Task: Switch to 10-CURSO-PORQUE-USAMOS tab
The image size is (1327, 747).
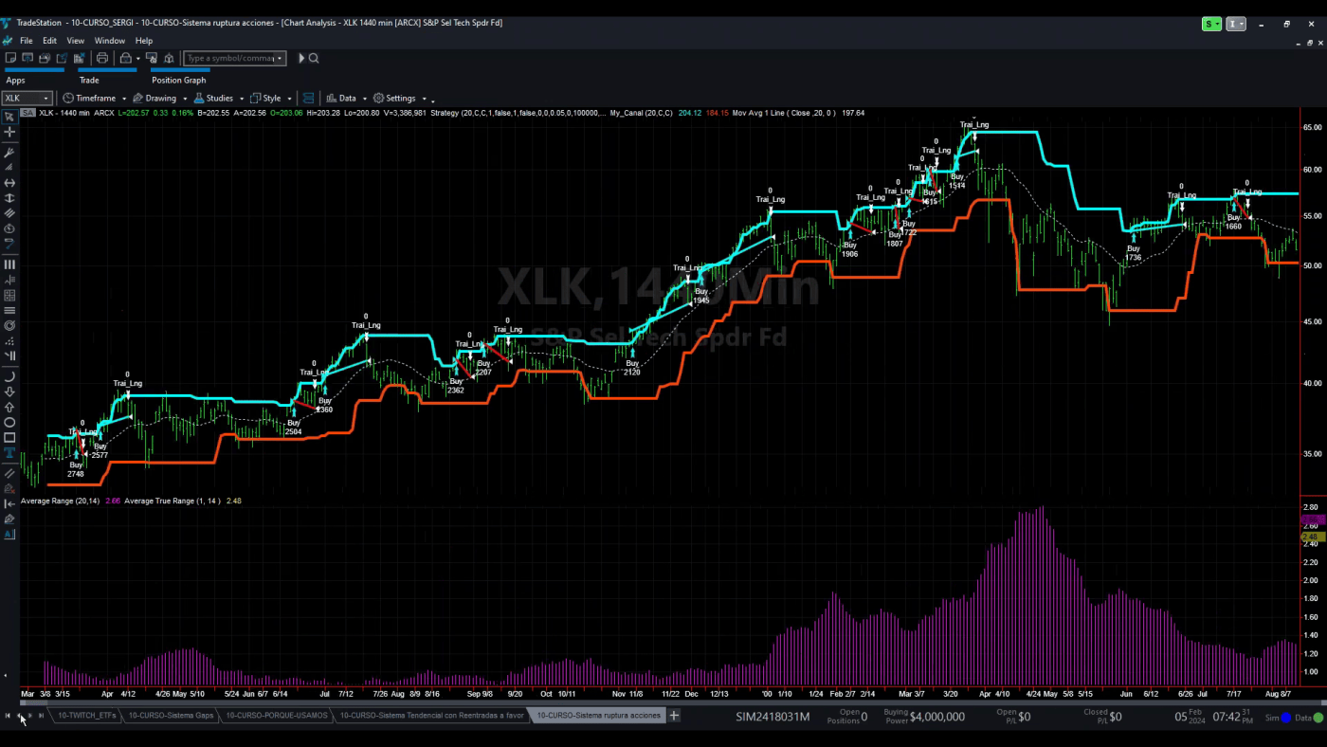Action: click(x=277, y=716)
